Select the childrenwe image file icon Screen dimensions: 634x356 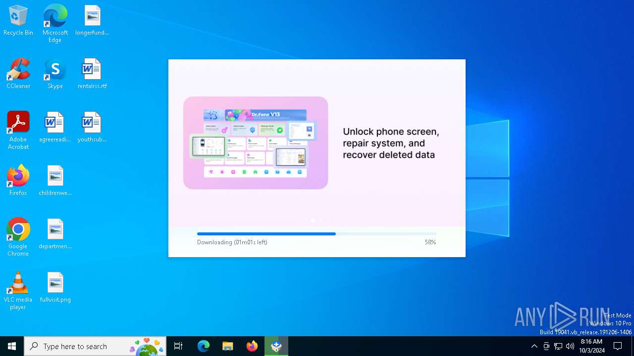(x=55, y=180)
